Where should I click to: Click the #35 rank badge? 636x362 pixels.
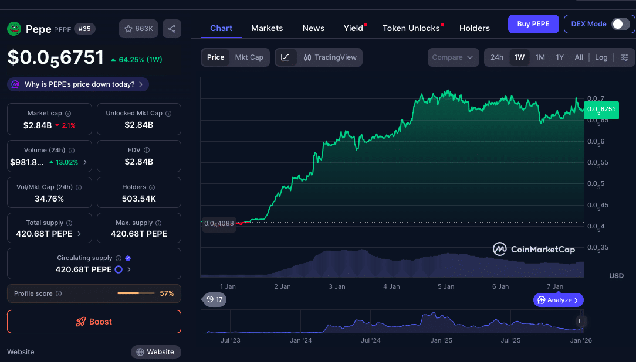tap(84, 29)
